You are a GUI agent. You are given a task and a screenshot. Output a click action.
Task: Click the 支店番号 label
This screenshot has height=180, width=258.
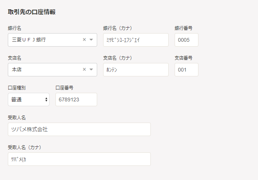(x=184, y=58)
